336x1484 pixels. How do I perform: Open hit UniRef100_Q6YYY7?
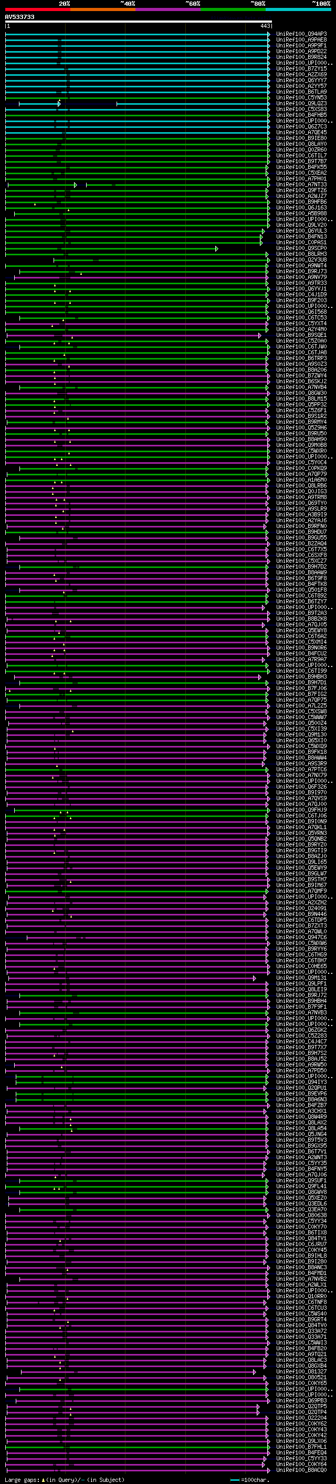pyautogui.click(x=301, y=80)
